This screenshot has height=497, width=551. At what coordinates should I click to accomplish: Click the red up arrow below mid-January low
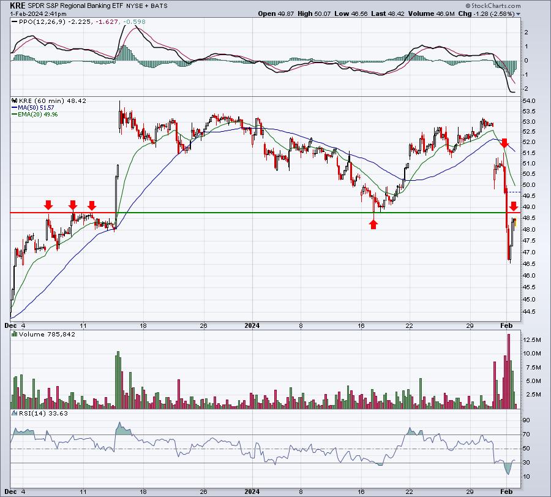click(373, 224)
